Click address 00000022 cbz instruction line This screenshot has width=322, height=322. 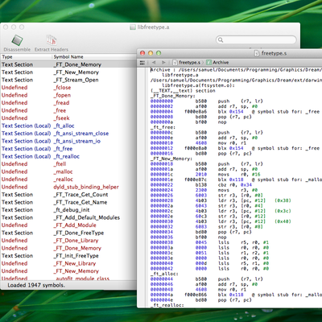coord(201,185)
